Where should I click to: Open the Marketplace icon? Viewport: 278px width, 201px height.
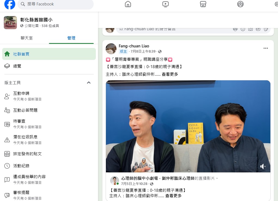[203, 4]
